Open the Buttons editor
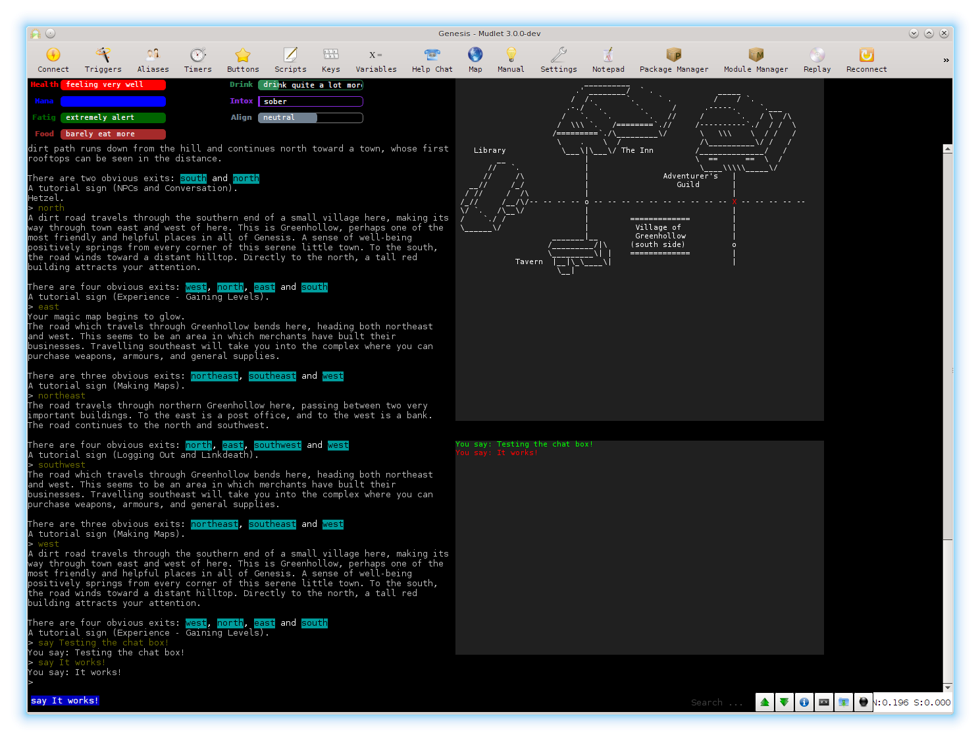Screen dimensions: 980x741 click(243, 60)
